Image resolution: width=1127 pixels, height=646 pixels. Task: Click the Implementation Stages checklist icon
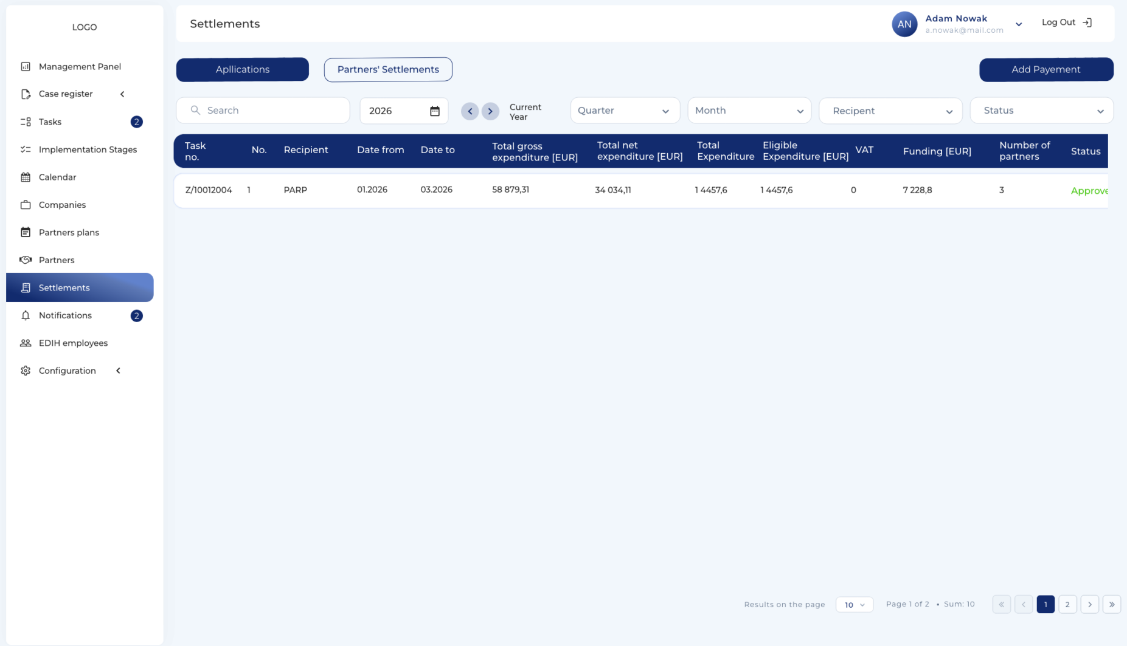(26, 149)
